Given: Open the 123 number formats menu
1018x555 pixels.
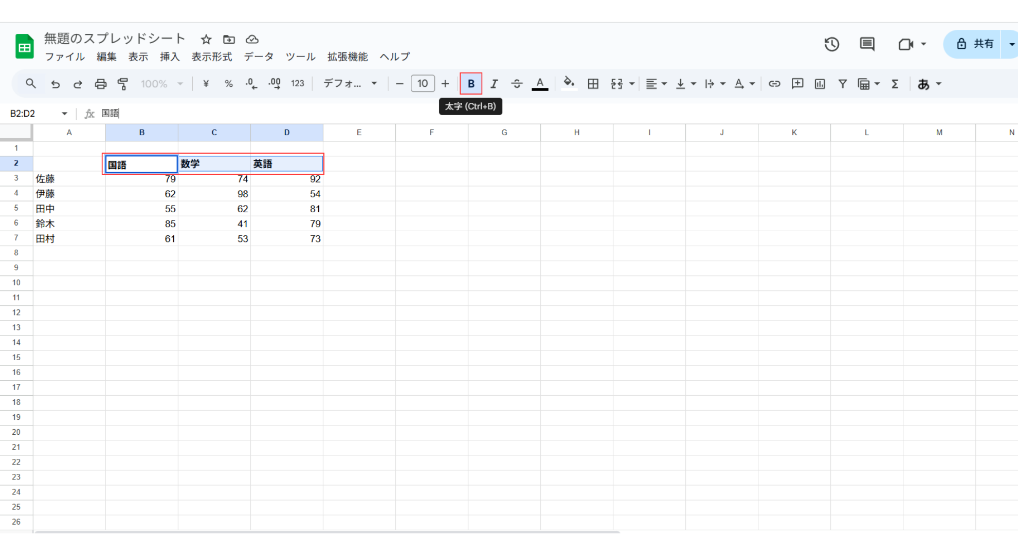Looking at the screenshot, I should click(x=298, y=84).
